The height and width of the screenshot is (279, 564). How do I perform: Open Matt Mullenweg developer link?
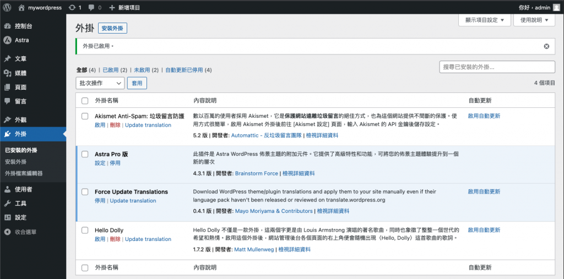click(254, 249)
